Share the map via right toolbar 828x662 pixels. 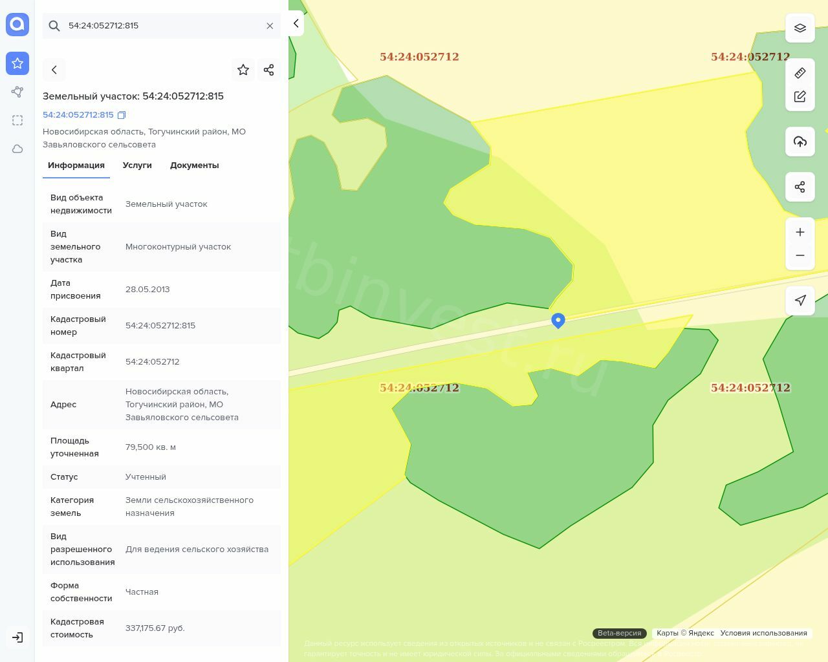tap(800, 187)
